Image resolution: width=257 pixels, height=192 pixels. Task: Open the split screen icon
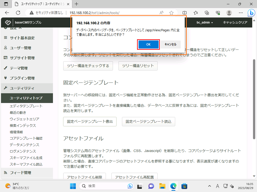point(185,13)
